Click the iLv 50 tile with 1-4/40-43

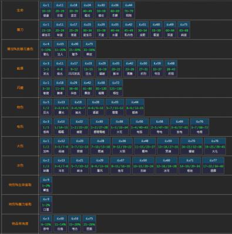tap(139, 127)
